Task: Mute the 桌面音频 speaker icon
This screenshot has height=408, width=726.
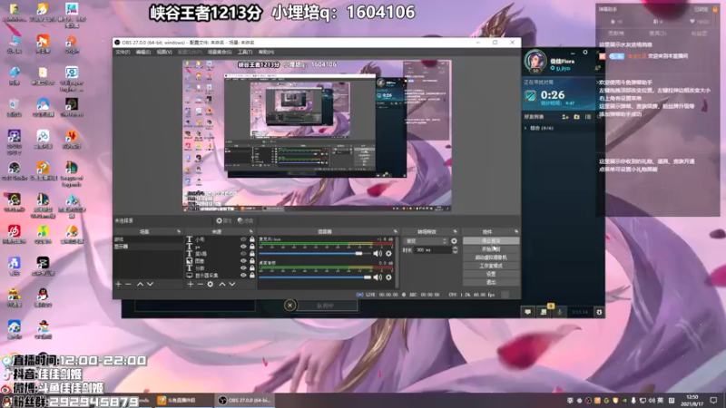Action: point(378,277)
